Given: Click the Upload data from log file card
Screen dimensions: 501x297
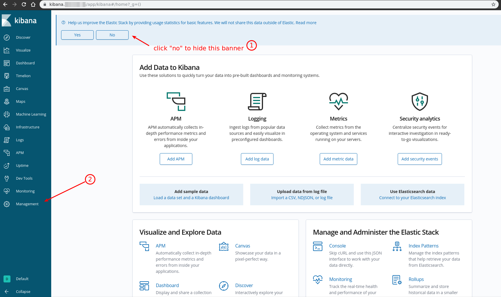Looking at the screenshot, I should coord(302,195).
